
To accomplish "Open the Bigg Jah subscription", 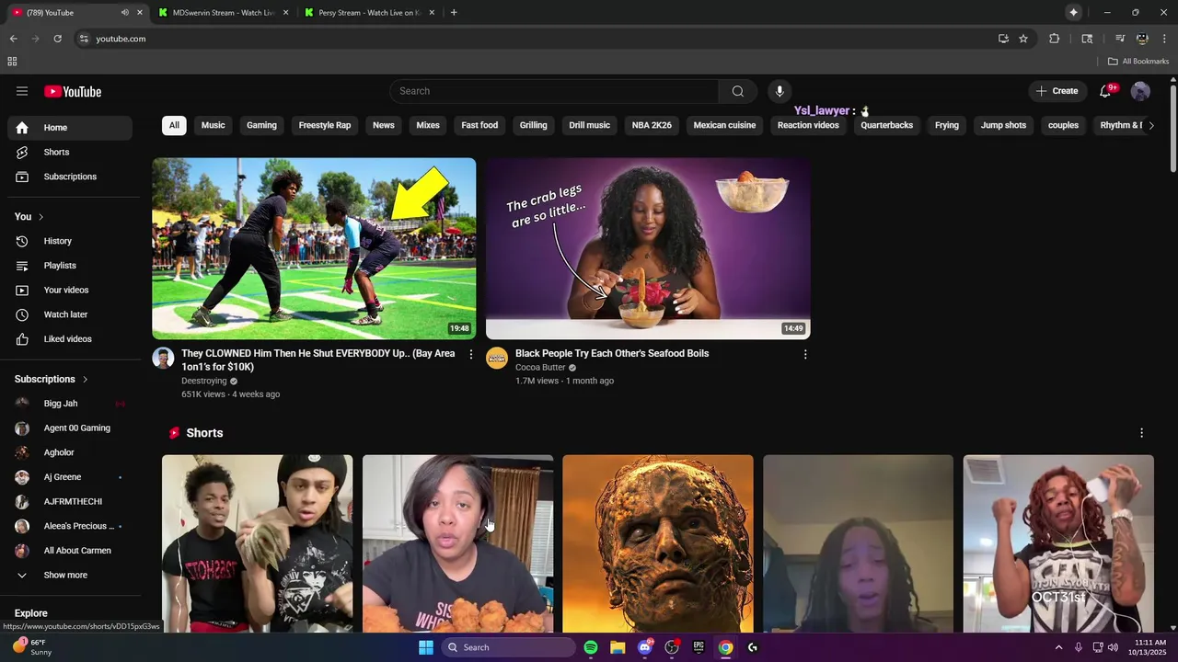I will click(70, 404).
